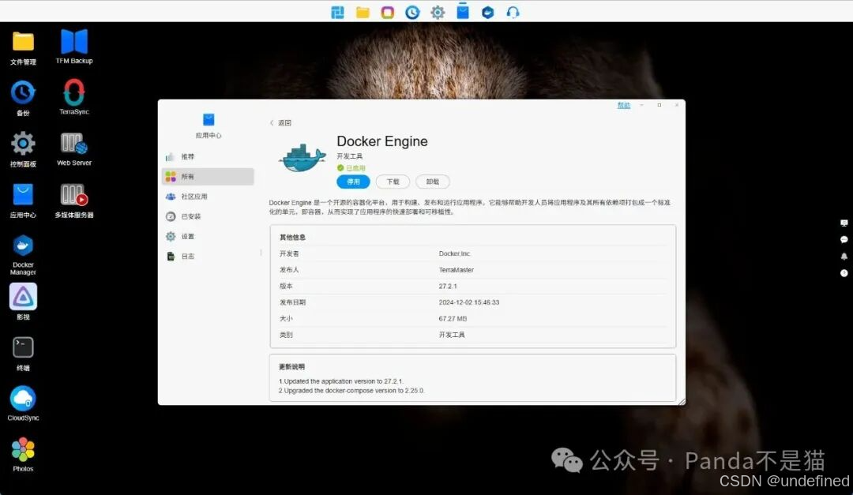
Task: Select 社区应用 in the App Center sidebar
Action: [x=208, y=197]
